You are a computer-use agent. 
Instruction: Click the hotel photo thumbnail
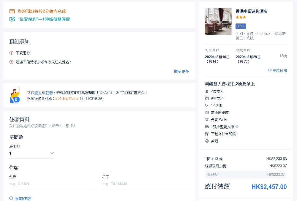(218, 21)
